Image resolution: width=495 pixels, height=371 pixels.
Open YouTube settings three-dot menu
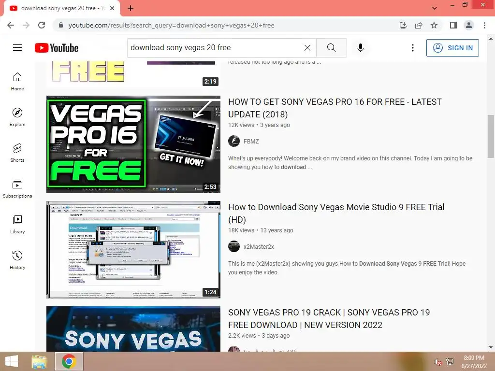[x=413, y=48]
